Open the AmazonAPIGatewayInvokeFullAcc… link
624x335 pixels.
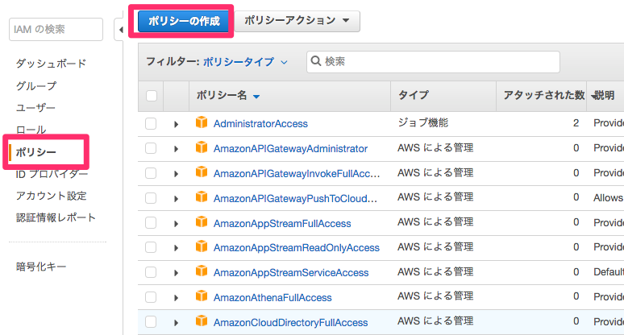click(297, 174)
